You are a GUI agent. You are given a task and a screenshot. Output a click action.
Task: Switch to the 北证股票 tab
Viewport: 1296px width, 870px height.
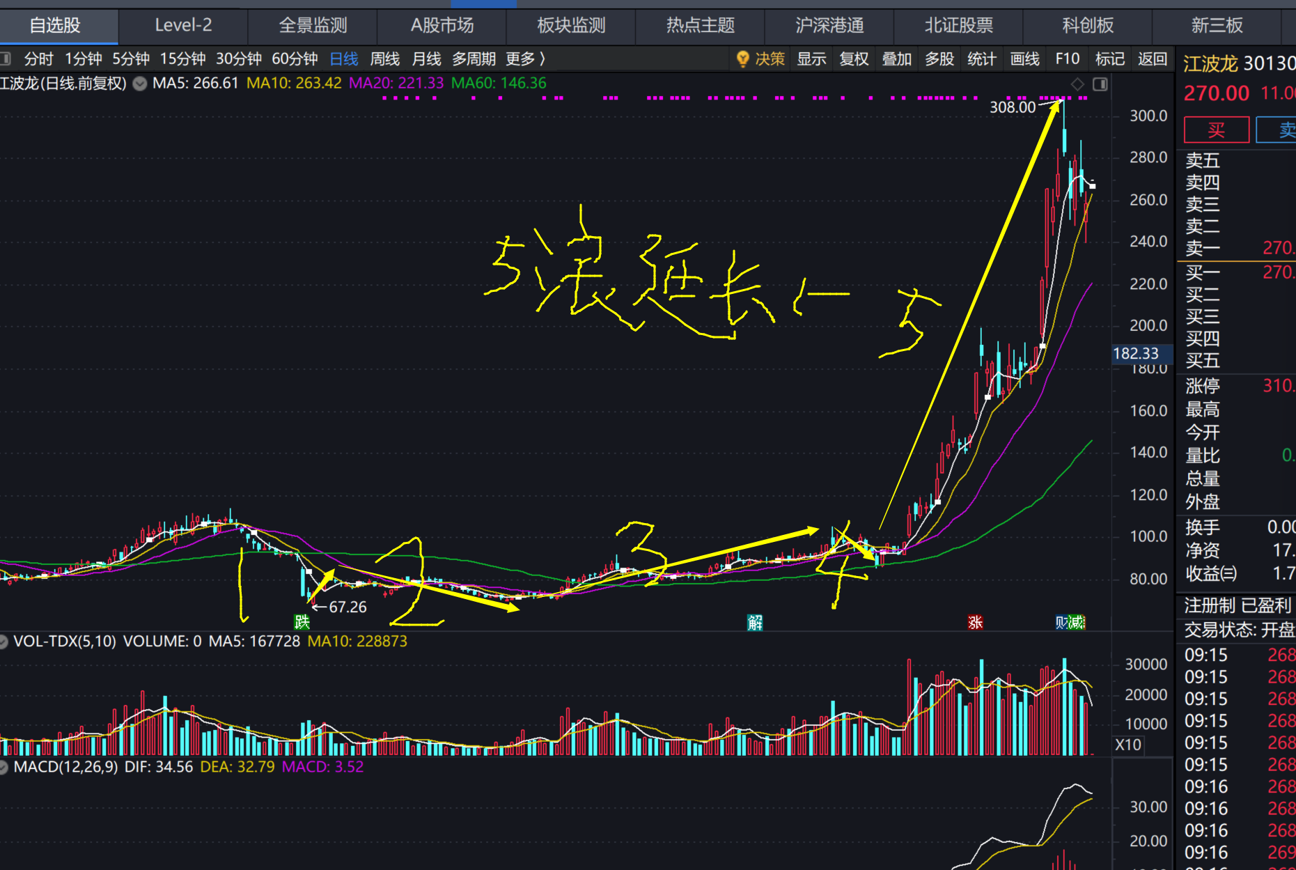[959, 26]
